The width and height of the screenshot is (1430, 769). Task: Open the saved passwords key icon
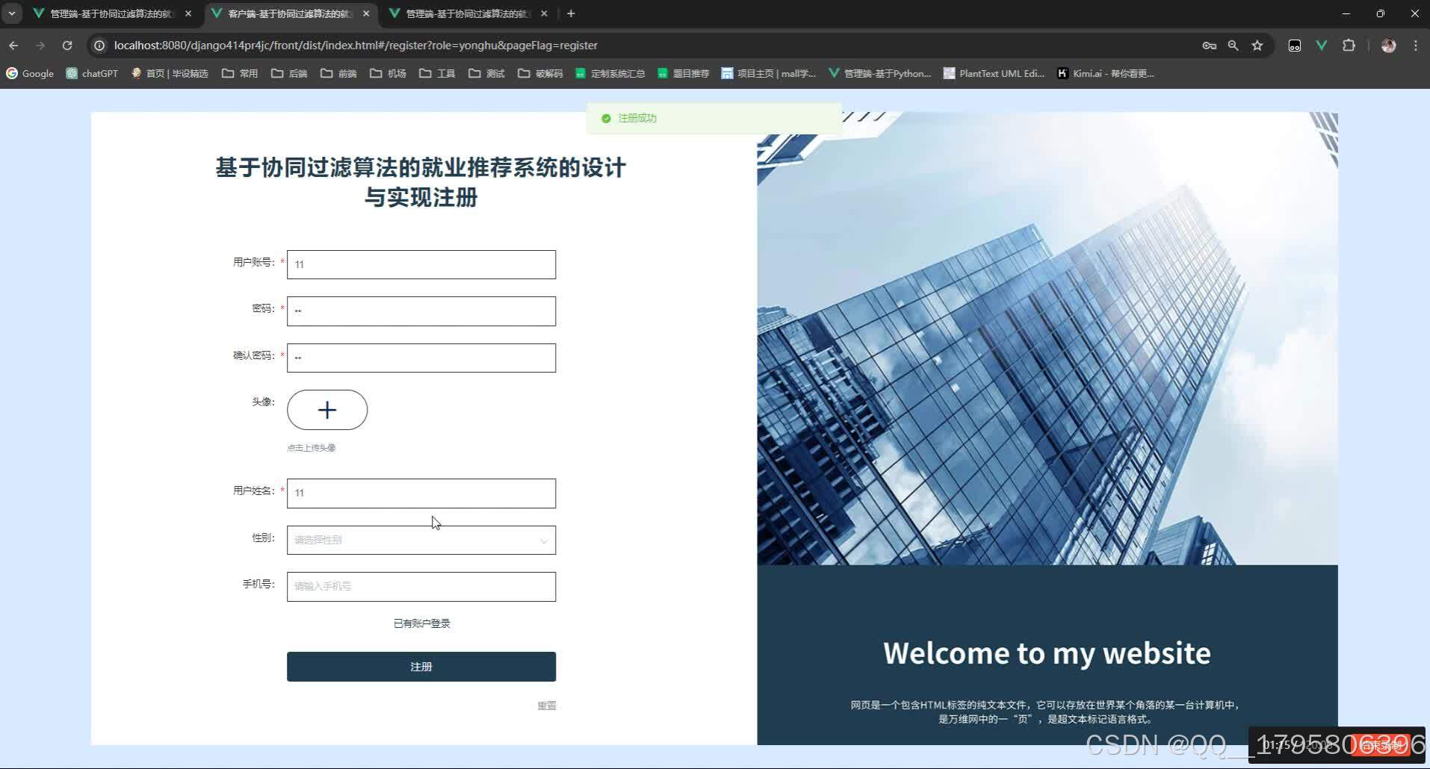pos(1209,46)
